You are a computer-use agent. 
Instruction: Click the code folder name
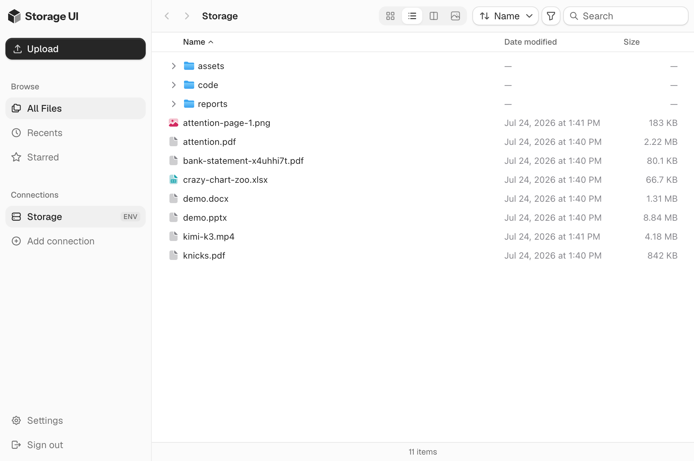208,85
